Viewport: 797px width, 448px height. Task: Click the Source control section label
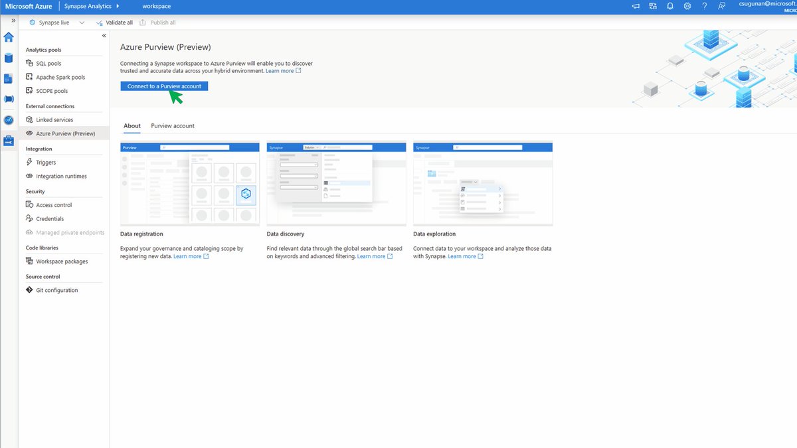click(x=43, y=277)
